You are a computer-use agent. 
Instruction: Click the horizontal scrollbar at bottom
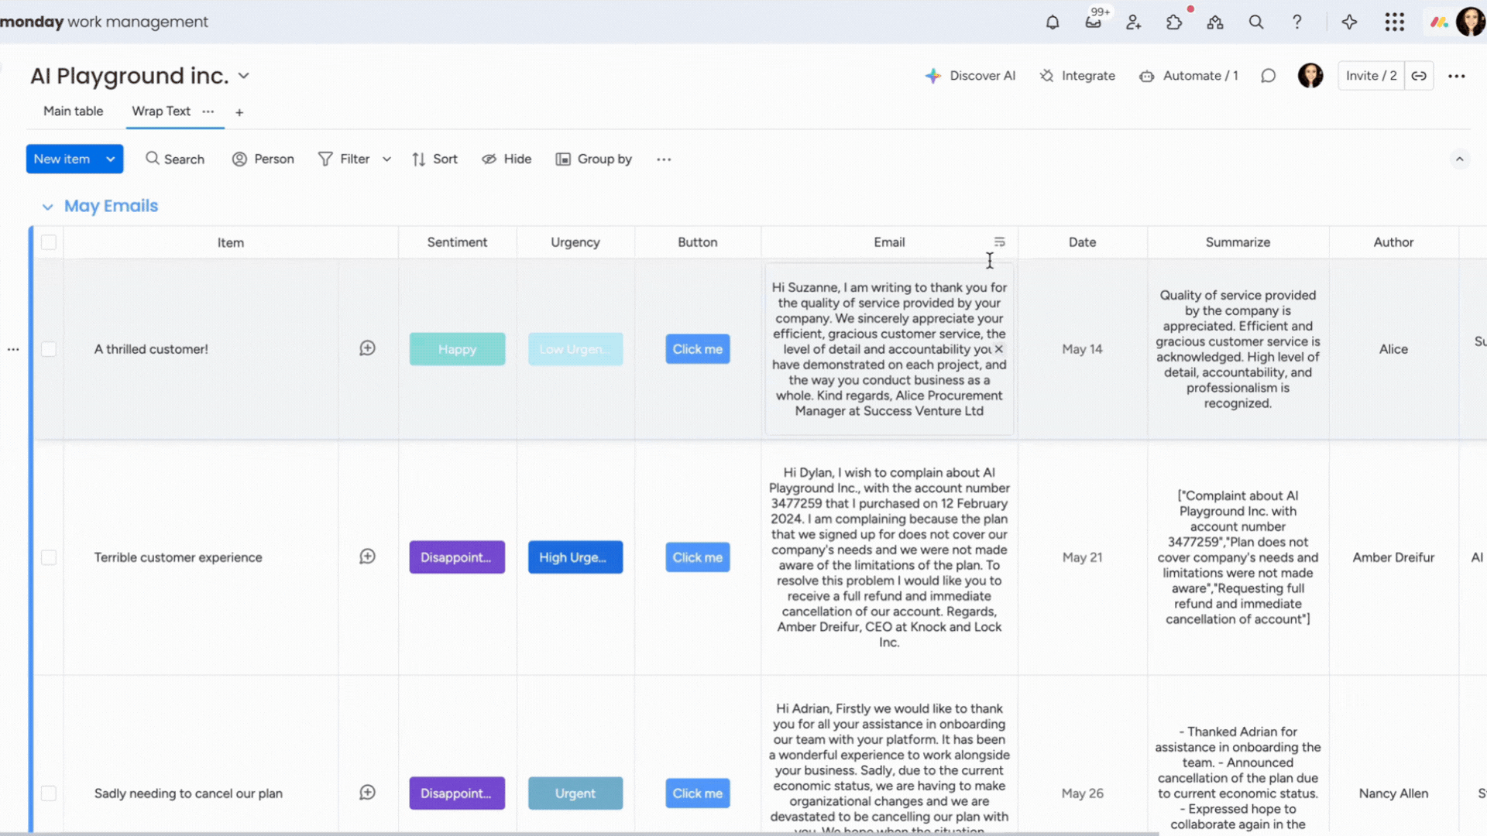(x=579, y=833)
